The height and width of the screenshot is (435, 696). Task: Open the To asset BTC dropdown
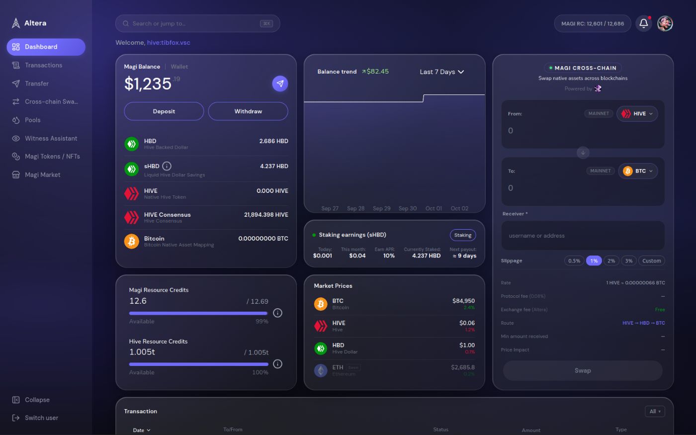[638, 171]
